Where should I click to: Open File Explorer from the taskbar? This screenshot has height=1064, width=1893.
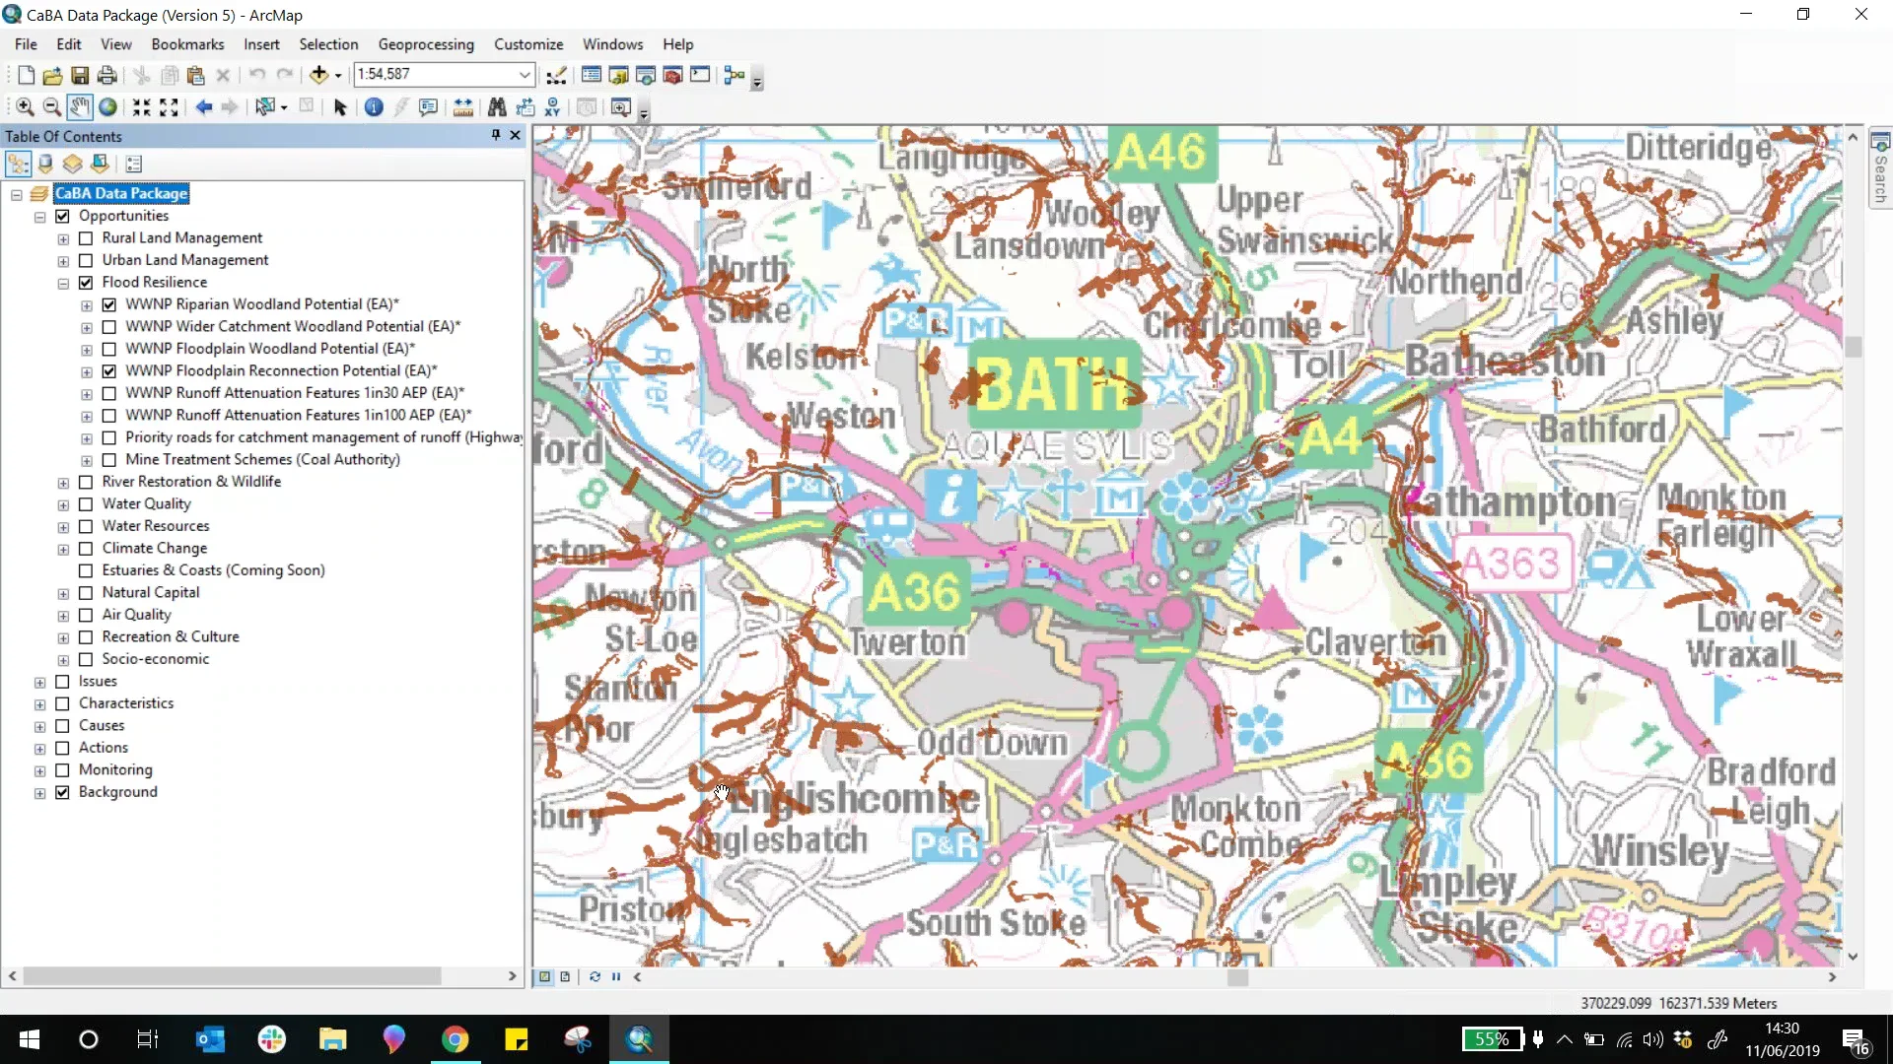pyautogui.click(x=332, y=1039)
